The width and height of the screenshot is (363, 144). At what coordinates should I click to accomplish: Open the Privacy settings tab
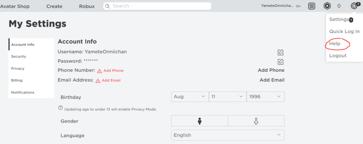click(x=18, y=68)
